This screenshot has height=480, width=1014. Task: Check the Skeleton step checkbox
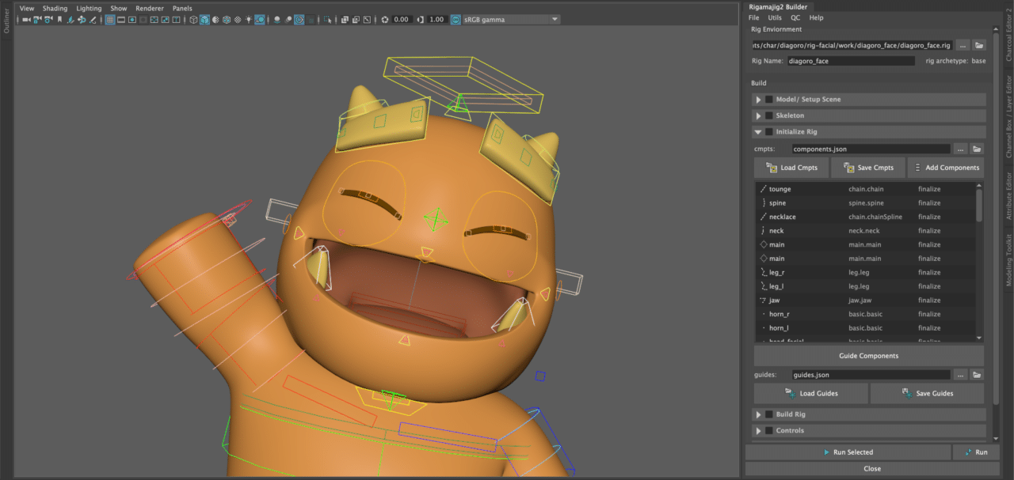tap(768, 115)
